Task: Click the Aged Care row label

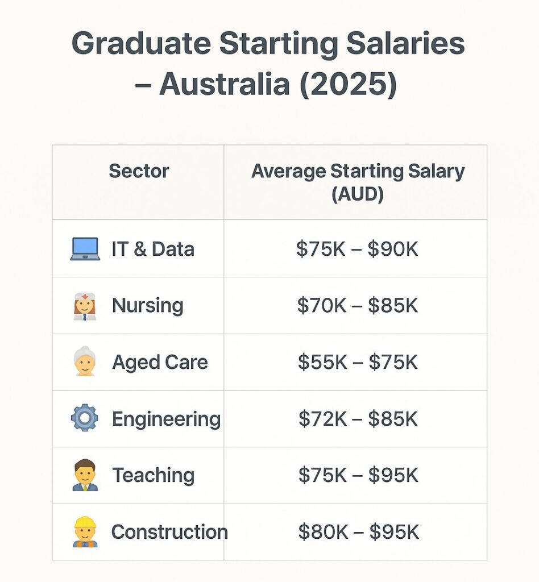Action: point(160,362)
